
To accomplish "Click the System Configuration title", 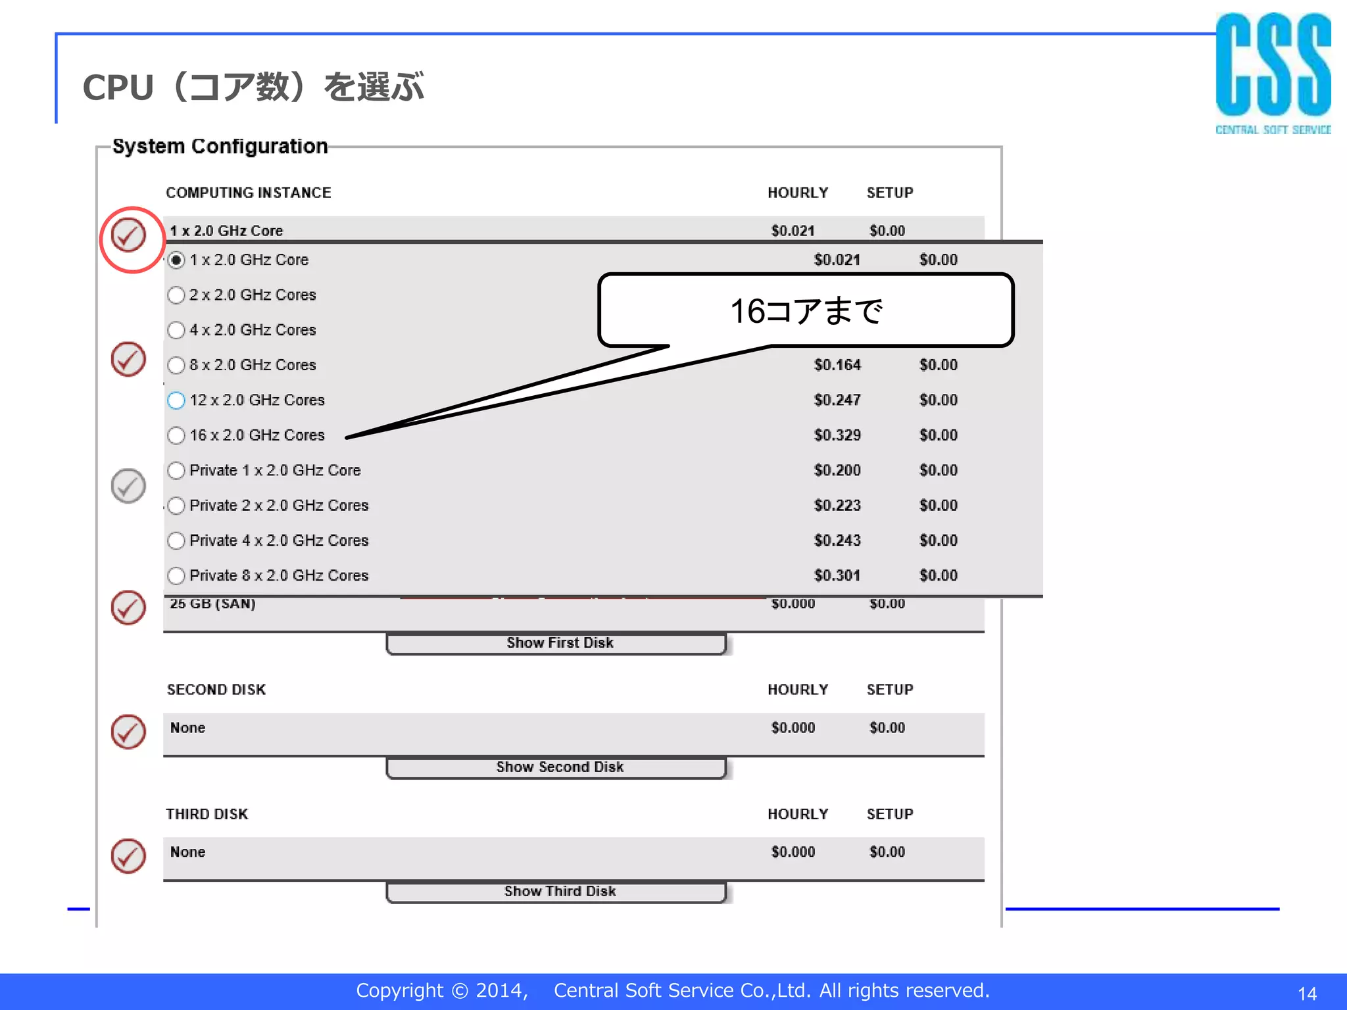I will click(220, 146).
